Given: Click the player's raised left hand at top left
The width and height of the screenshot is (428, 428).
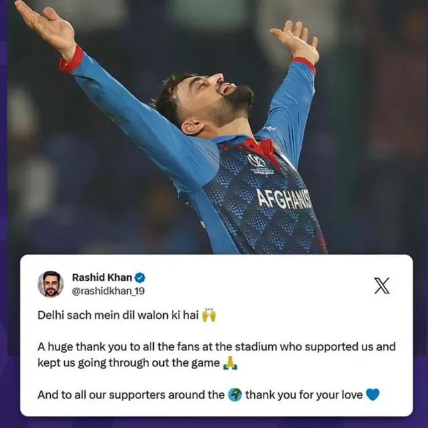Looking at the screenshot, I should click(46, 26).
